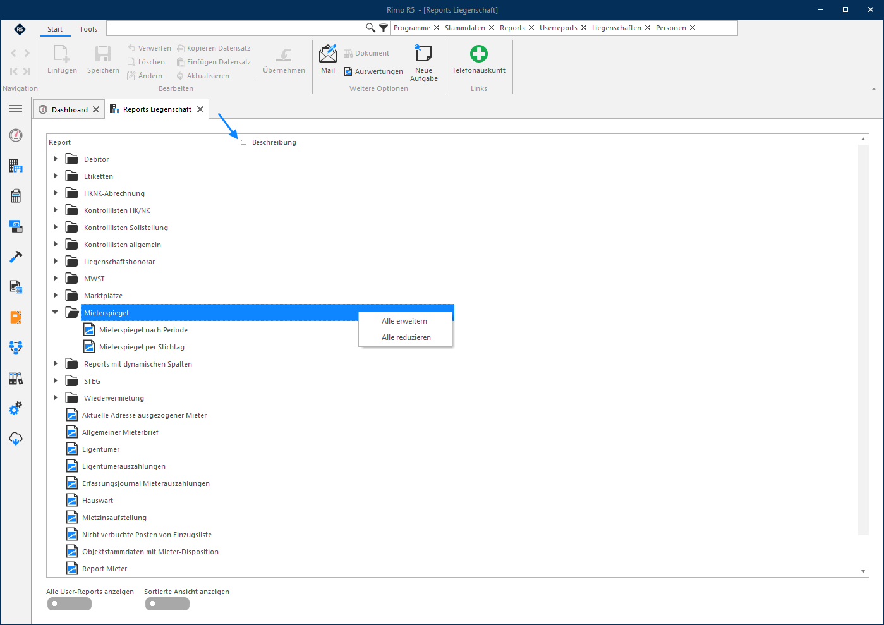This screenshot has height=625, width=884.
Task: Open the hammer tool sidebar icon
Action: coord(16,257)
